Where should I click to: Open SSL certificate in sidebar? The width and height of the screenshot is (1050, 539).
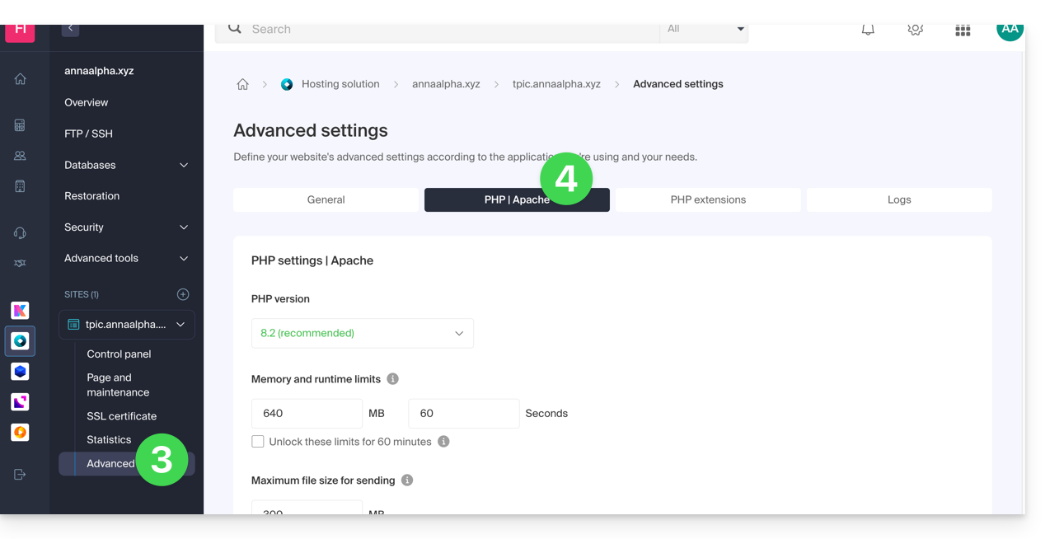click(x=121, y=416)
